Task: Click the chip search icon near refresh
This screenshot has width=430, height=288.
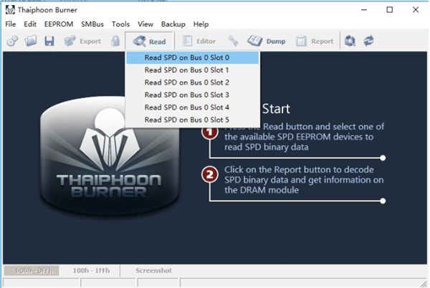Action: tap(350, 42)
